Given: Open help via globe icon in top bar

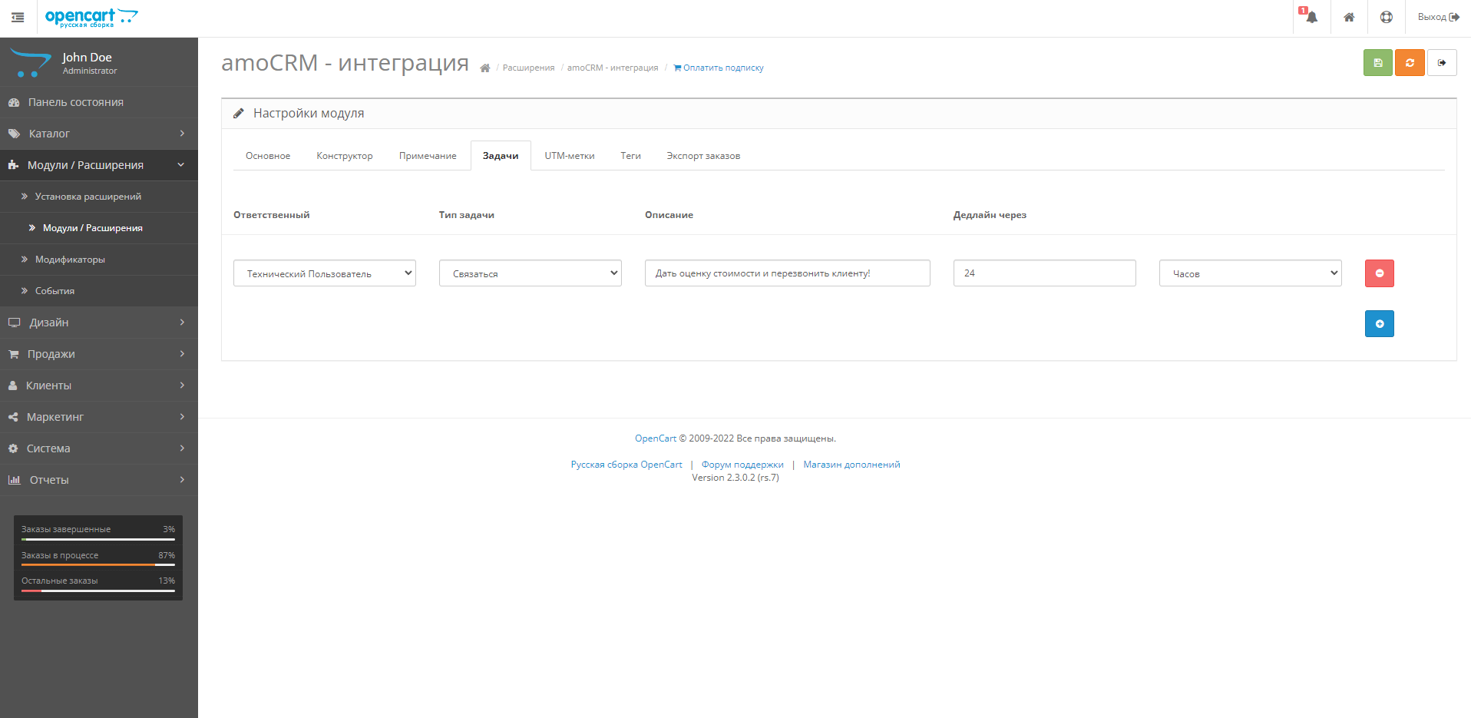Looking at the screenshot, I should (x=1386, y=17).
